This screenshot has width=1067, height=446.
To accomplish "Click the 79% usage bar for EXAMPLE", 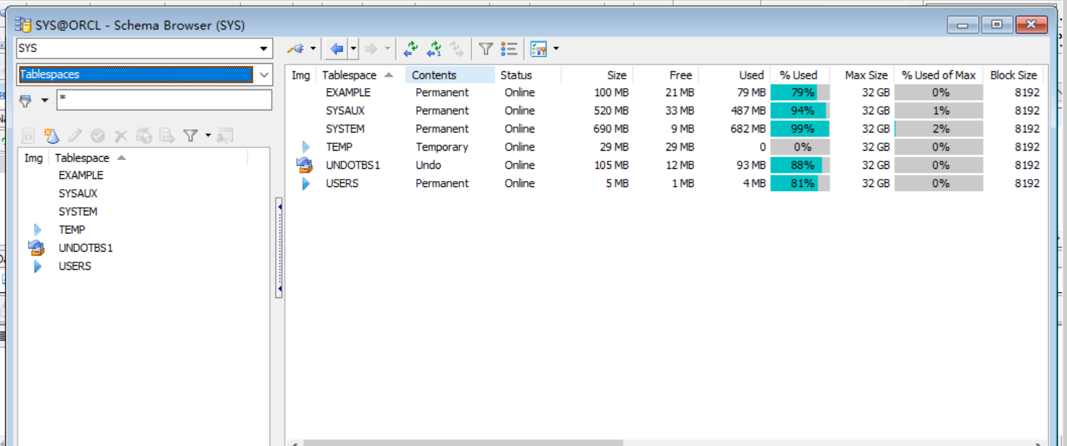I will click(x=800, y=93).
